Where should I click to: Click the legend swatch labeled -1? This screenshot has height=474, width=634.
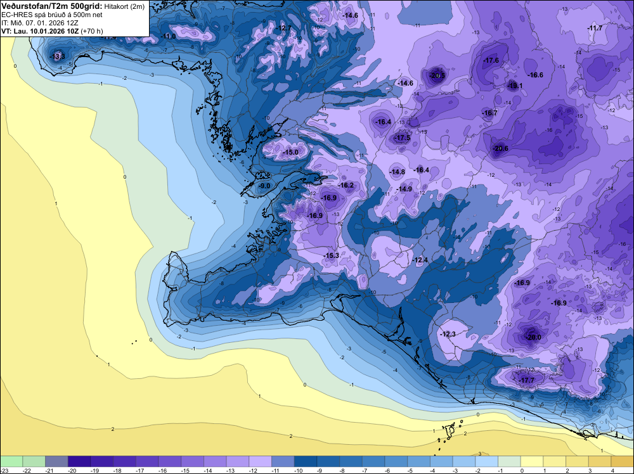510,461
